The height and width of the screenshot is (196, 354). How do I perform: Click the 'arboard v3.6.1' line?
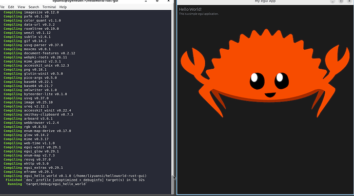(28, 119)
